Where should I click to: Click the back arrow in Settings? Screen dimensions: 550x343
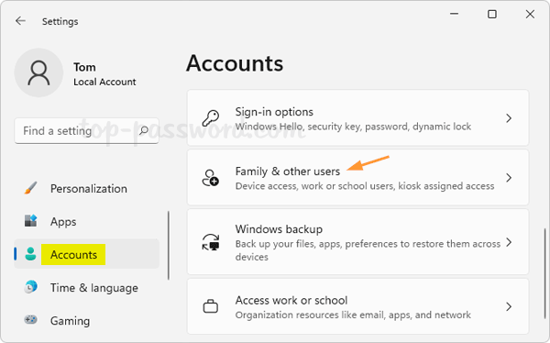pos(20,21)
